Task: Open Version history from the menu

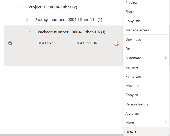Action: pyautogui.click(x=146, y=104)
